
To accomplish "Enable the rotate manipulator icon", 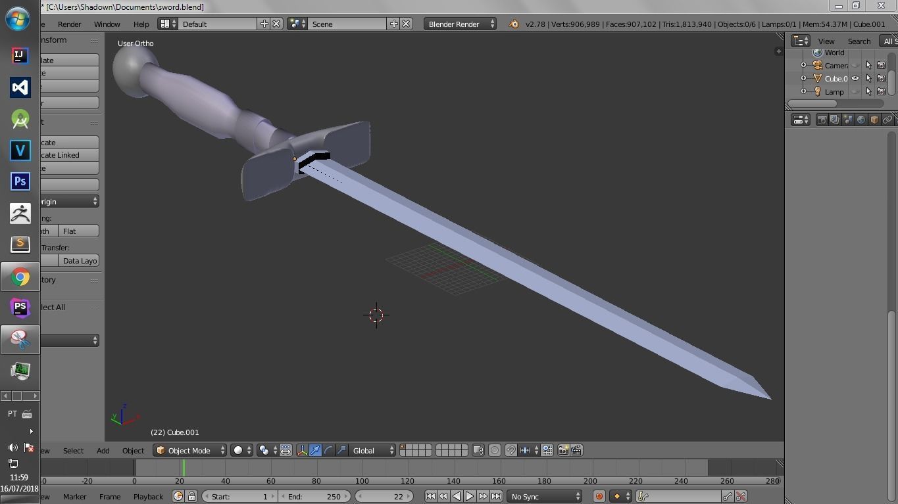I will 328,450.
